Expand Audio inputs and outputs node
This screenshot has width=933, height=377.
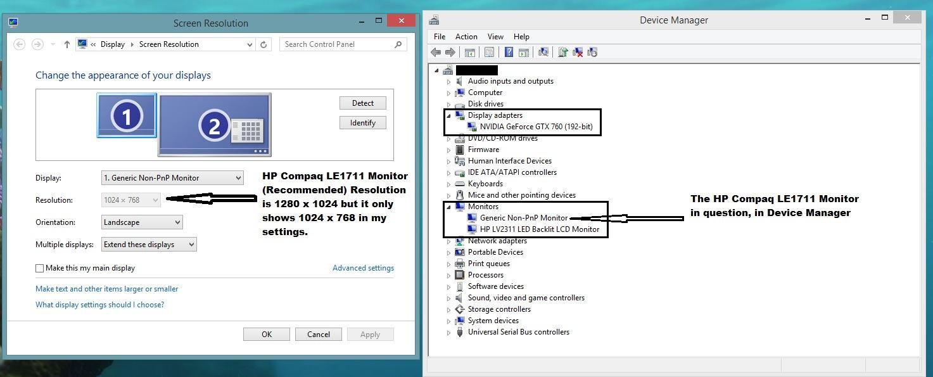click(x=448, y=82)
